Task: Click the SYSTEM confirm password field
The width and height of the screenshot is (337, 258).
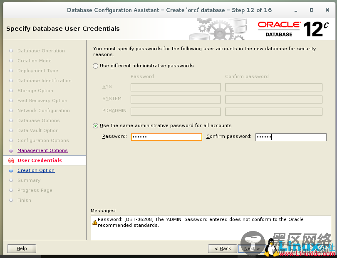Action: coord(274,99)
